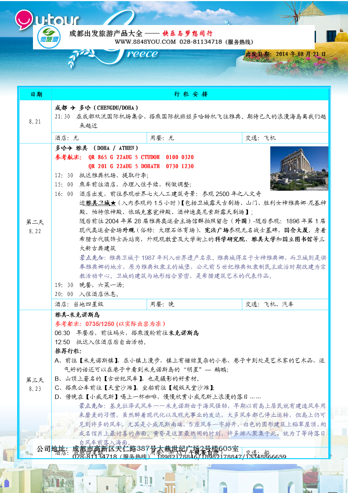Select flight line QR 201 DOHATH 0730 1230
The image size is (348, 493).
tap(141, 166)
